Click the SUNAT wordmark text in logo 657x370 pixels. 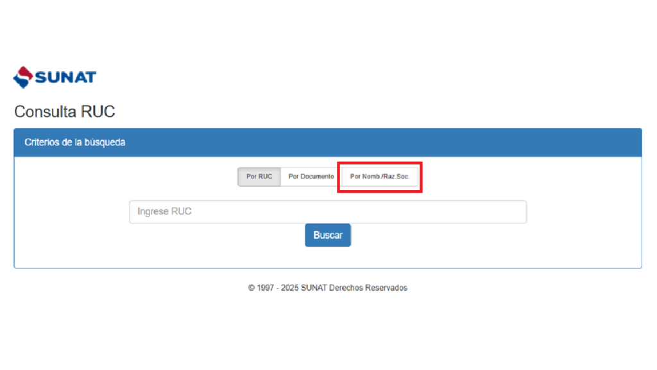[x=65, y=78]
